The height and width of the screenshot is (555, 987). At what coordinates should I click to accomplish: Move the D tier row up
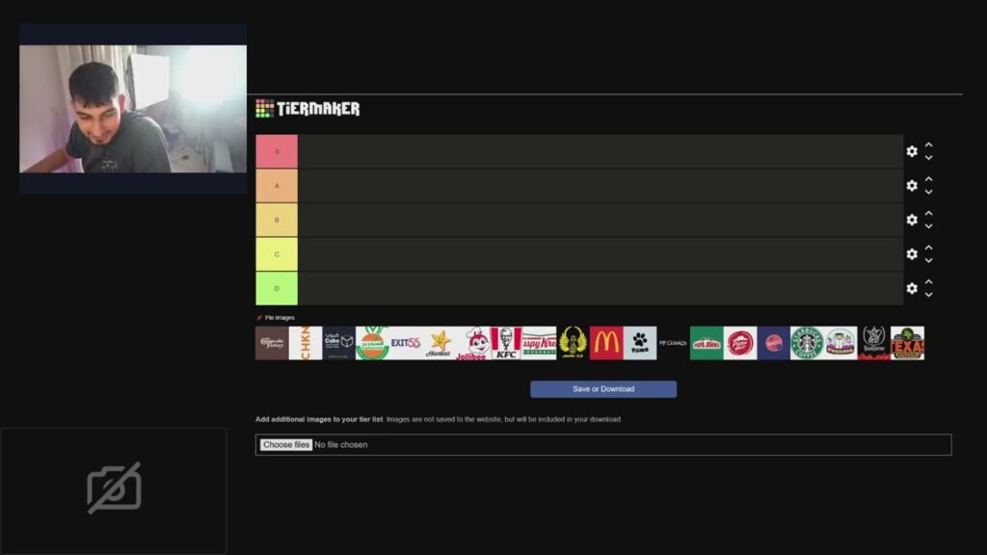928,282
